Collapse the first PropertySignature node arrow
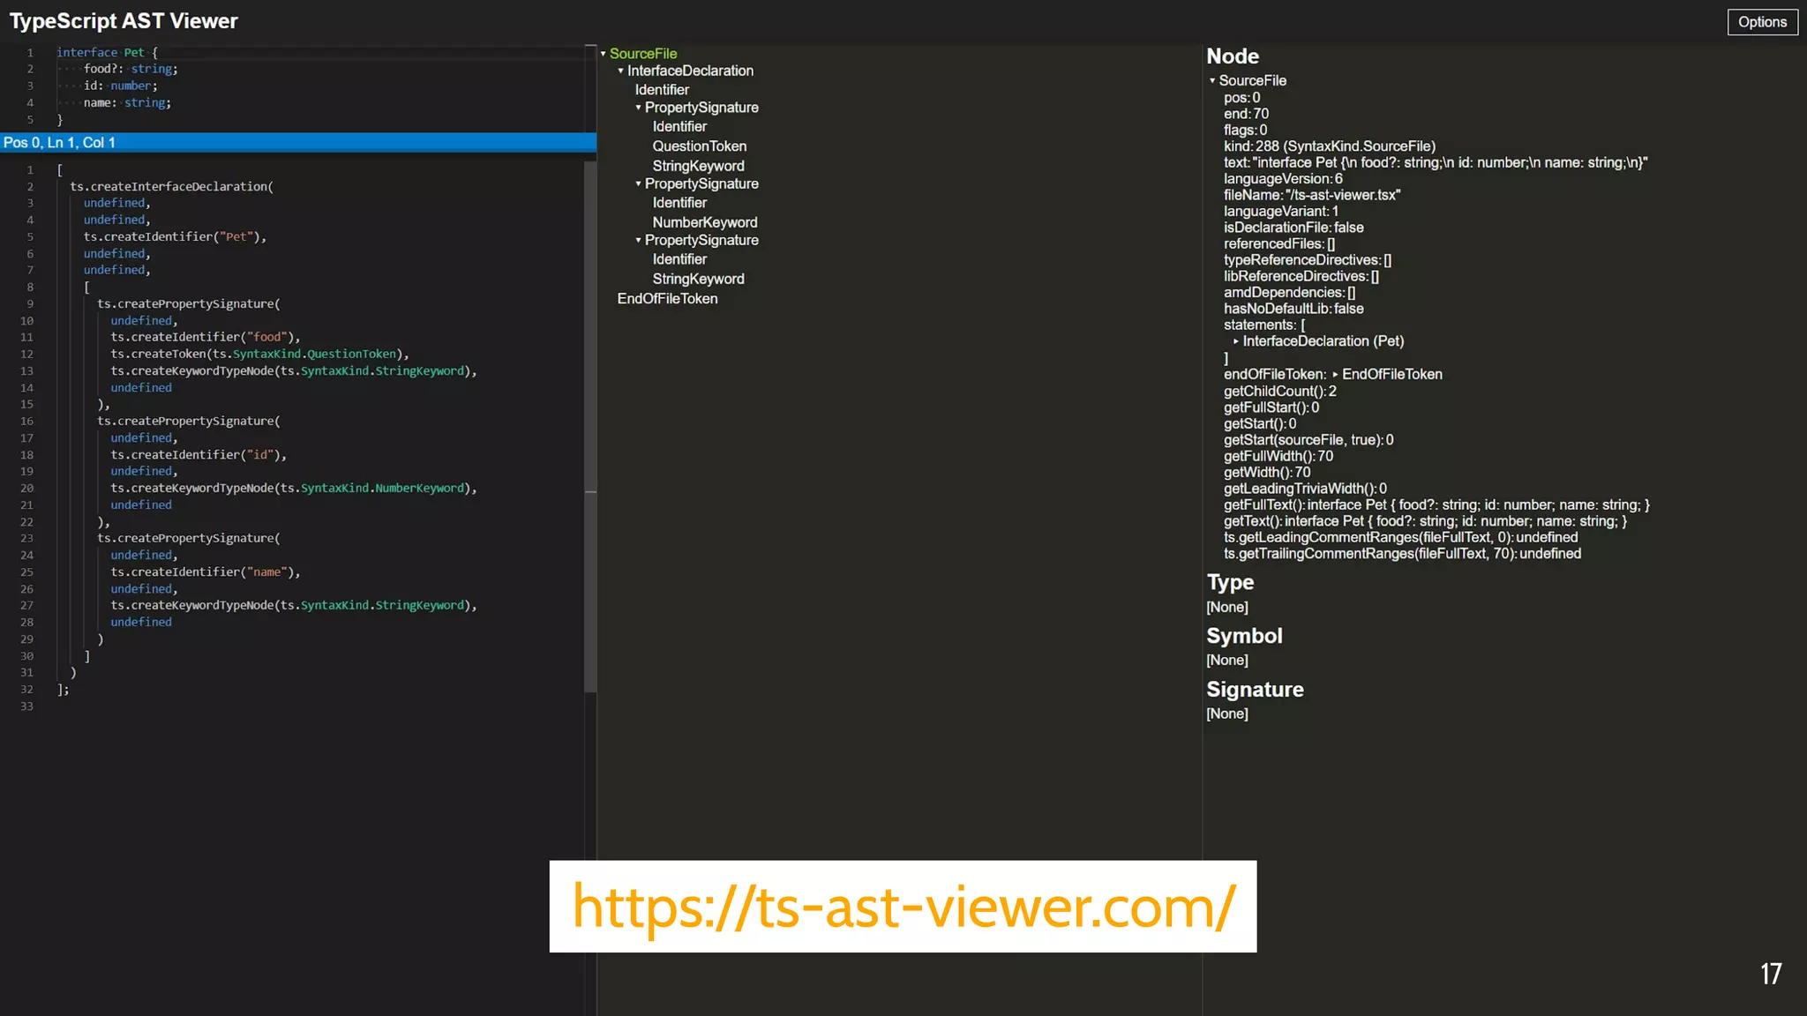This screenshot has width=1807, height=1016. (x=639, y=108)
